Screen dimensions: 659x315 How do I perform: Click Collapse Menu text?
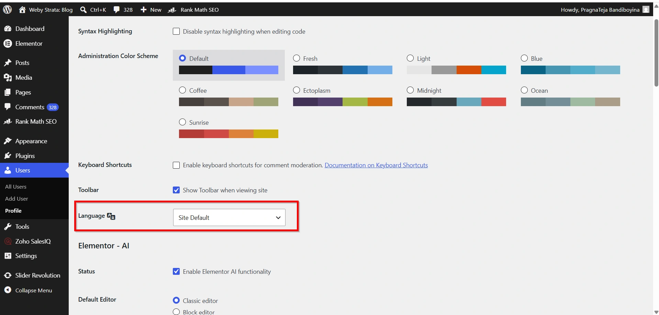coord(34,291)
